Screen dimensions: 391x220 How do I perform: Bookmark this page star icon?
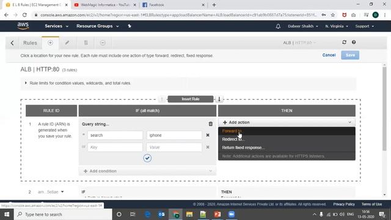332,15
